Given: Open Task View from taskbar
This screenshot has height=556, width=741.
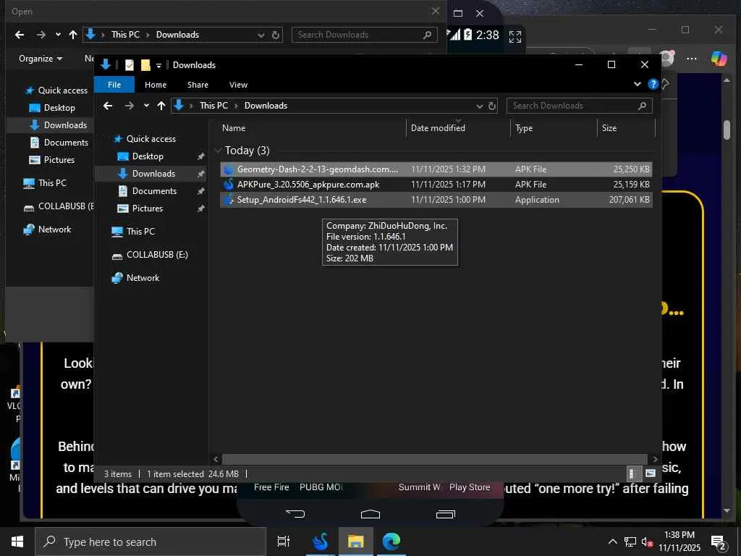Looking at the screenshot, I should tap(283, 542).
